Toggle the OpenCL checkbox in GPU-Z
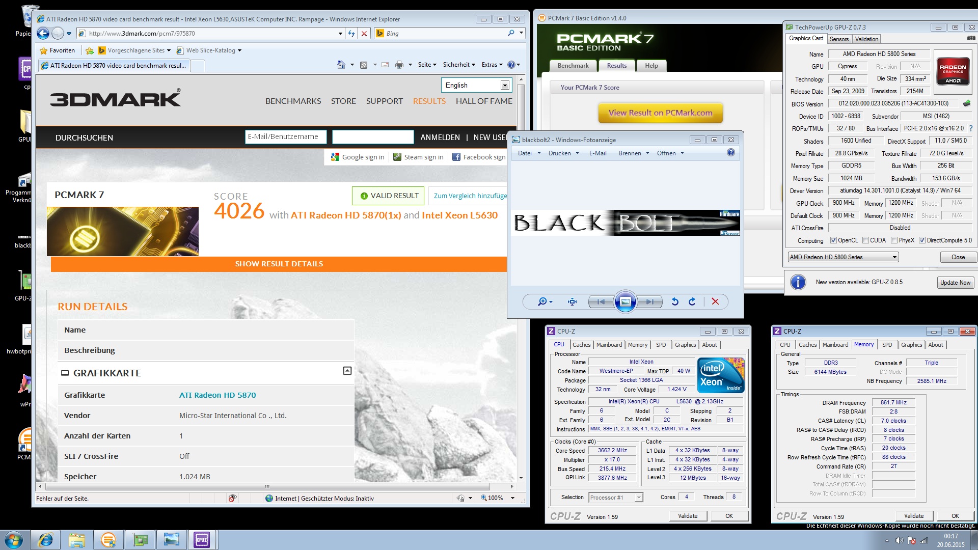 [x=833, y=240]
